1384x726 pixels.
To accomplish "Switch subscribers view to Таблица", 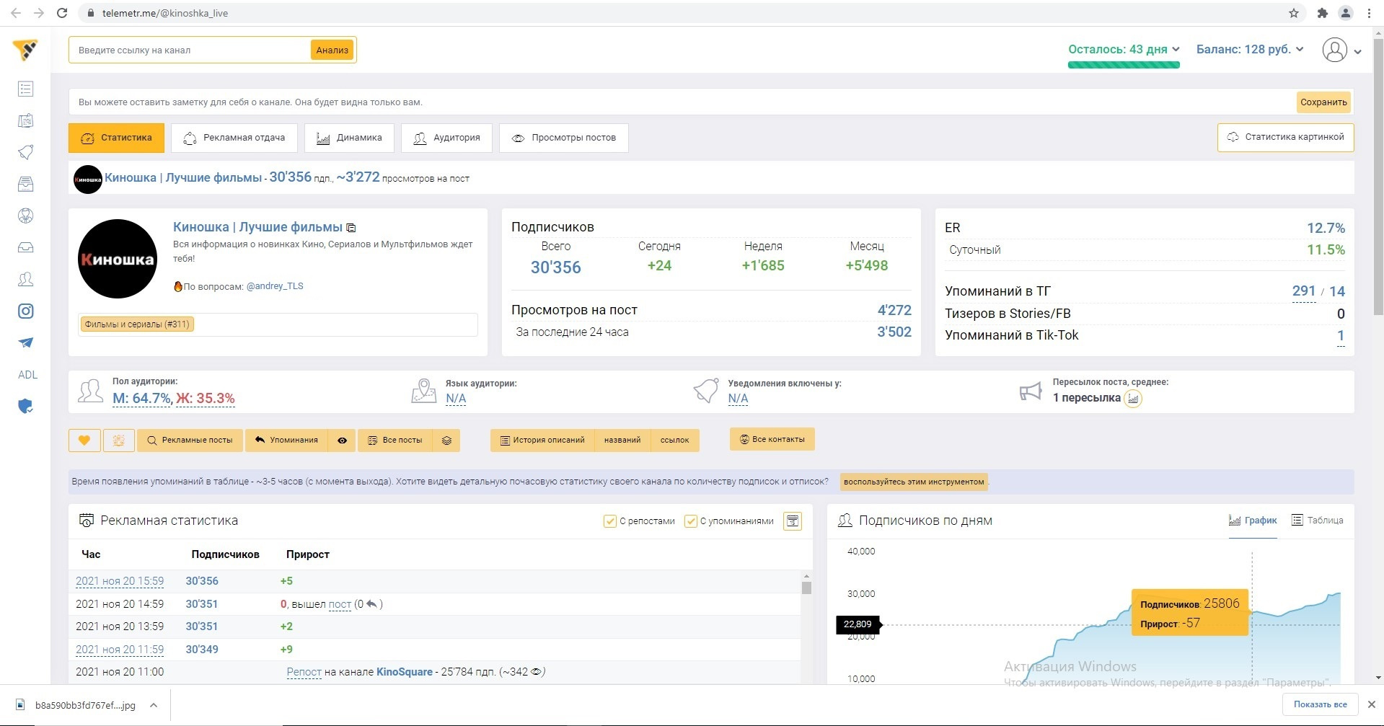I will point(1317,521).
